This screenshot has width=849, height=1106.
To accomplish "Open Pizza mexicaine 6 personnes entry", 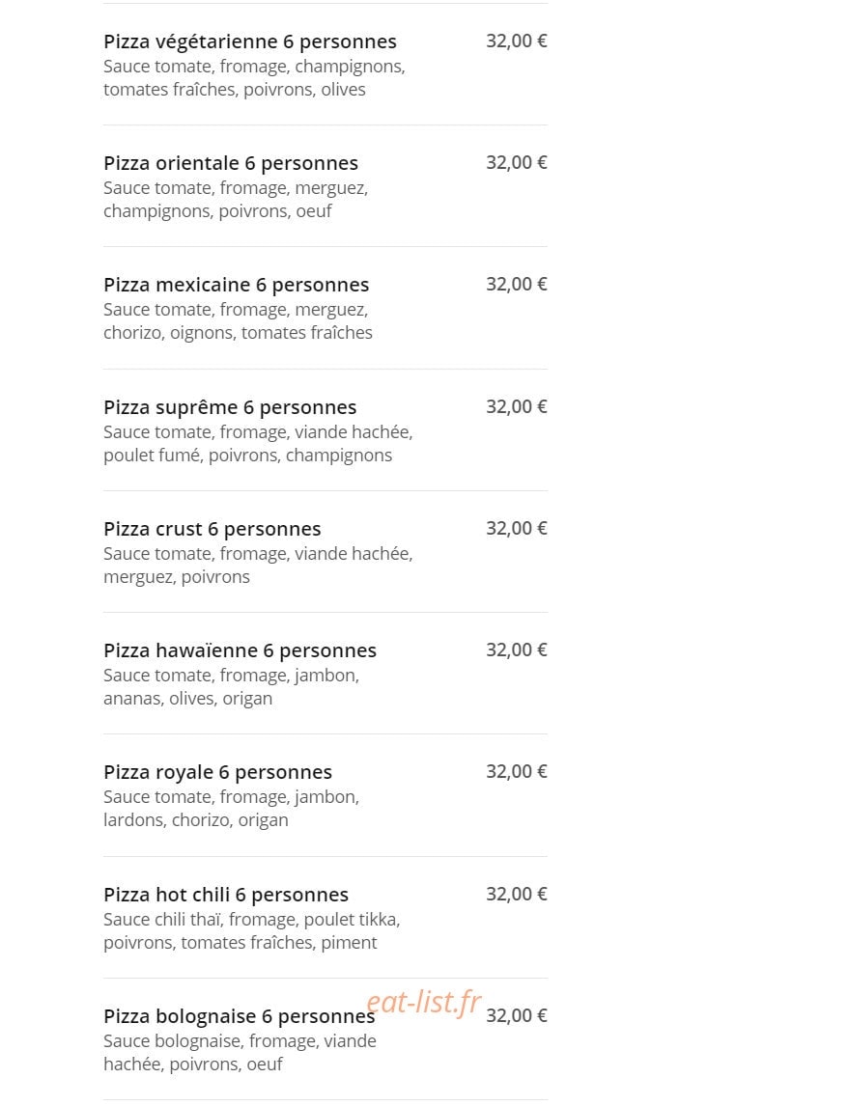I will [237, 285].
